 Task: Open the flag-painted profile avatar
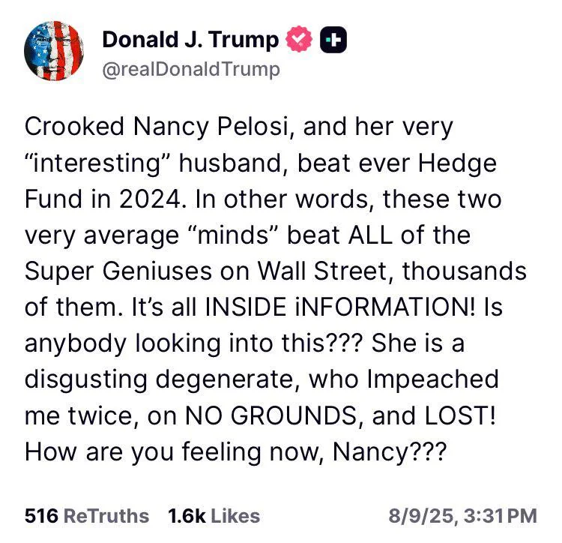point(54,50)
